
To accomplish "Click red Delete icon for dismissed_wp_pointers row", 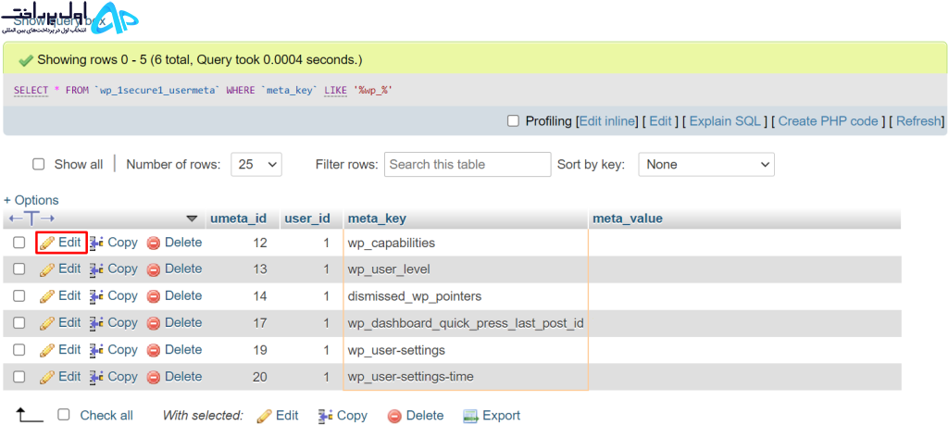I will (154, 296).
